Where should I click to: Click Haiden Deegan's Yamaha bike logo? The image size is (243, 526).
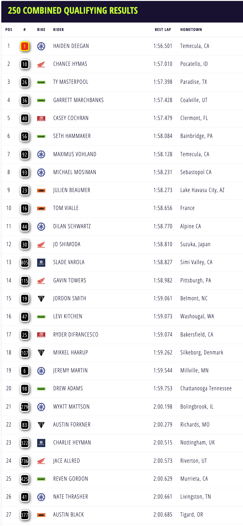click(x=41, y=46)
